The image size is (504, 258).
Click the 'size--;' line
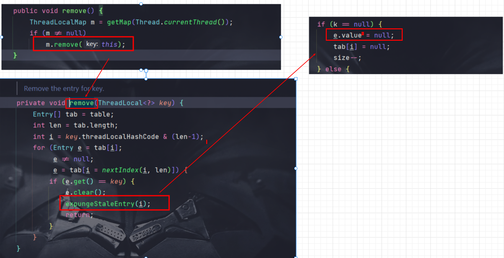point(347,58)
